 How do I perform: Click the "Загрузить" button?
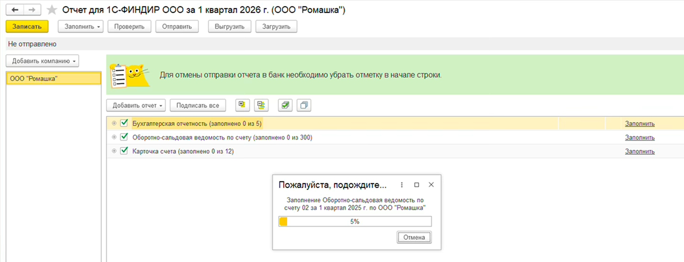[277, 27]
